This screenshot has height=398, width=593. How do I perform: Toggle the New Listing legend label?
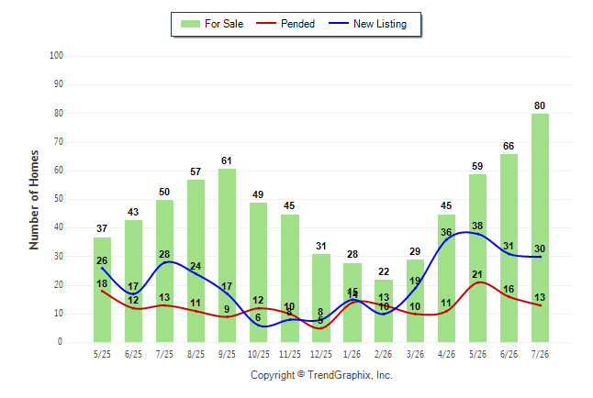[380, 24]
